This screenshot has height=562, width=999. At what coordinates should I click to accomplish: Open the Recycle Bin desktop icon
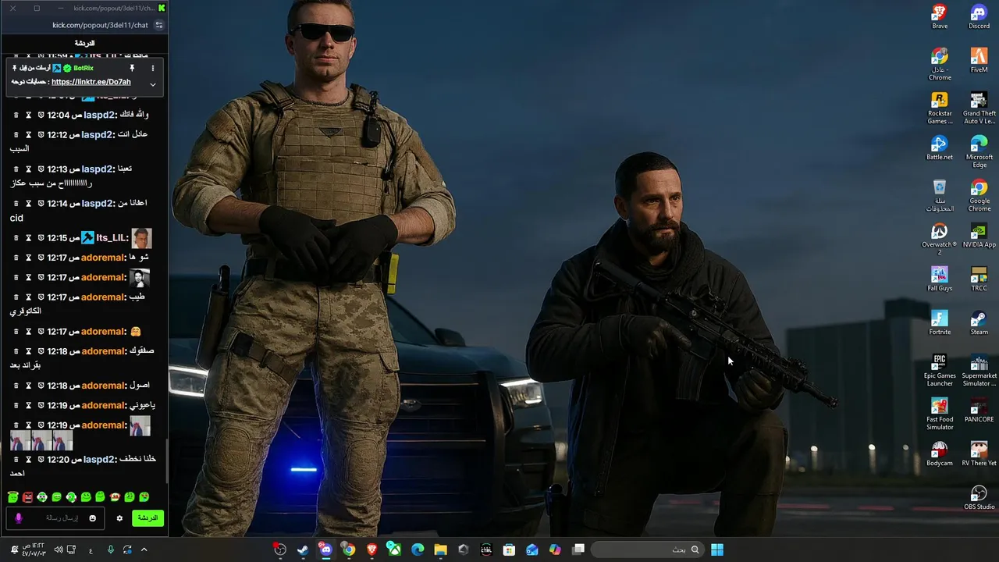(x=940, y=195)
